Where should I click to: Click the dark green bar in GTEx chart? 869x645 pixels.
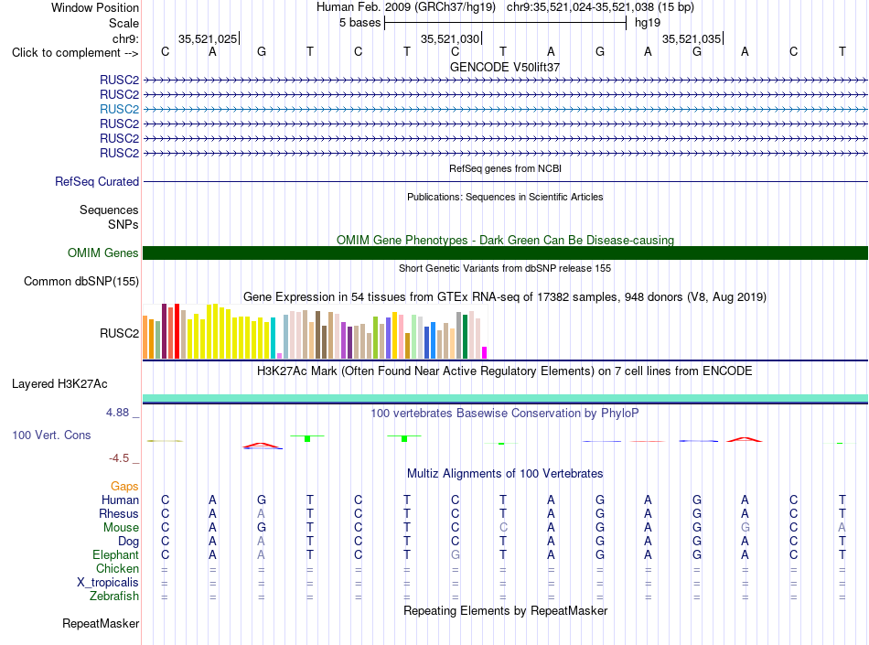pyautogui.click(x=465, y=337)
